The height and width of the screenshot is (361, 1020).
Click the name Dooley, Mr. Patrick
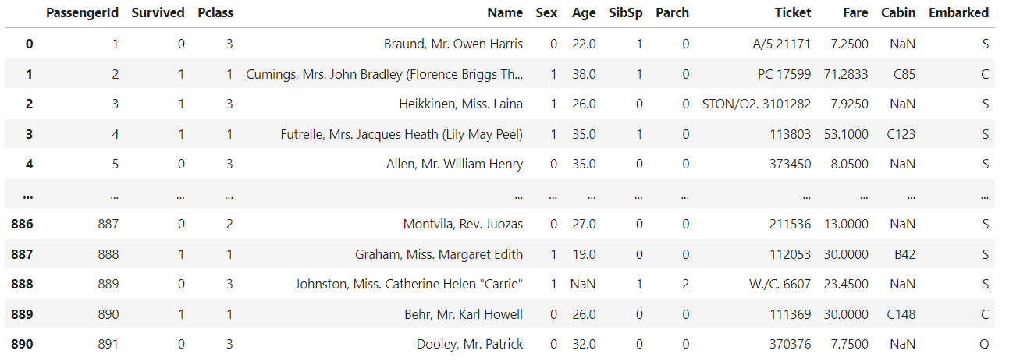coord(470,344)
